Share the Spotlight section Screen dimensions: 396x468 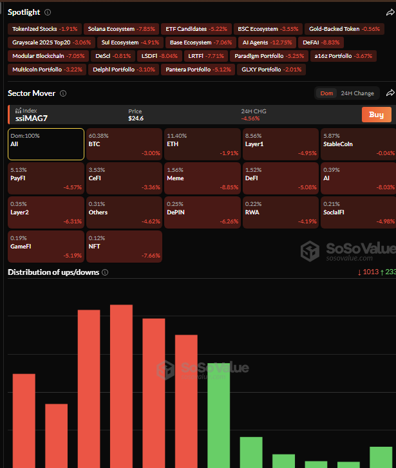click(390, 12)
